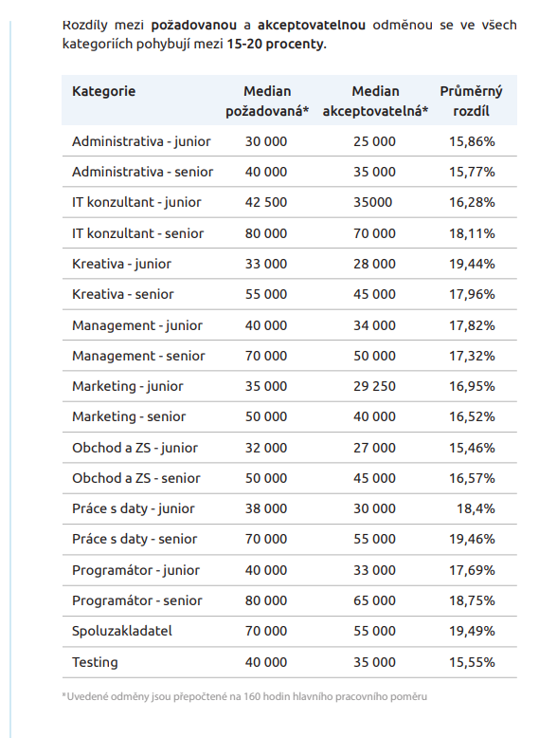Screen dimensions: 557x738
Task: Click the Kategorie column header
Action: 103,91
